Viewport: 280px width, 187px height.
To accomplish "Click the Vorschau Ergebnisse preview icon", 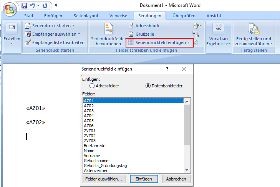I will tap(219, 28).
